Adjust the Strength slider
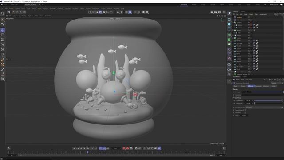 coord(268,92)
